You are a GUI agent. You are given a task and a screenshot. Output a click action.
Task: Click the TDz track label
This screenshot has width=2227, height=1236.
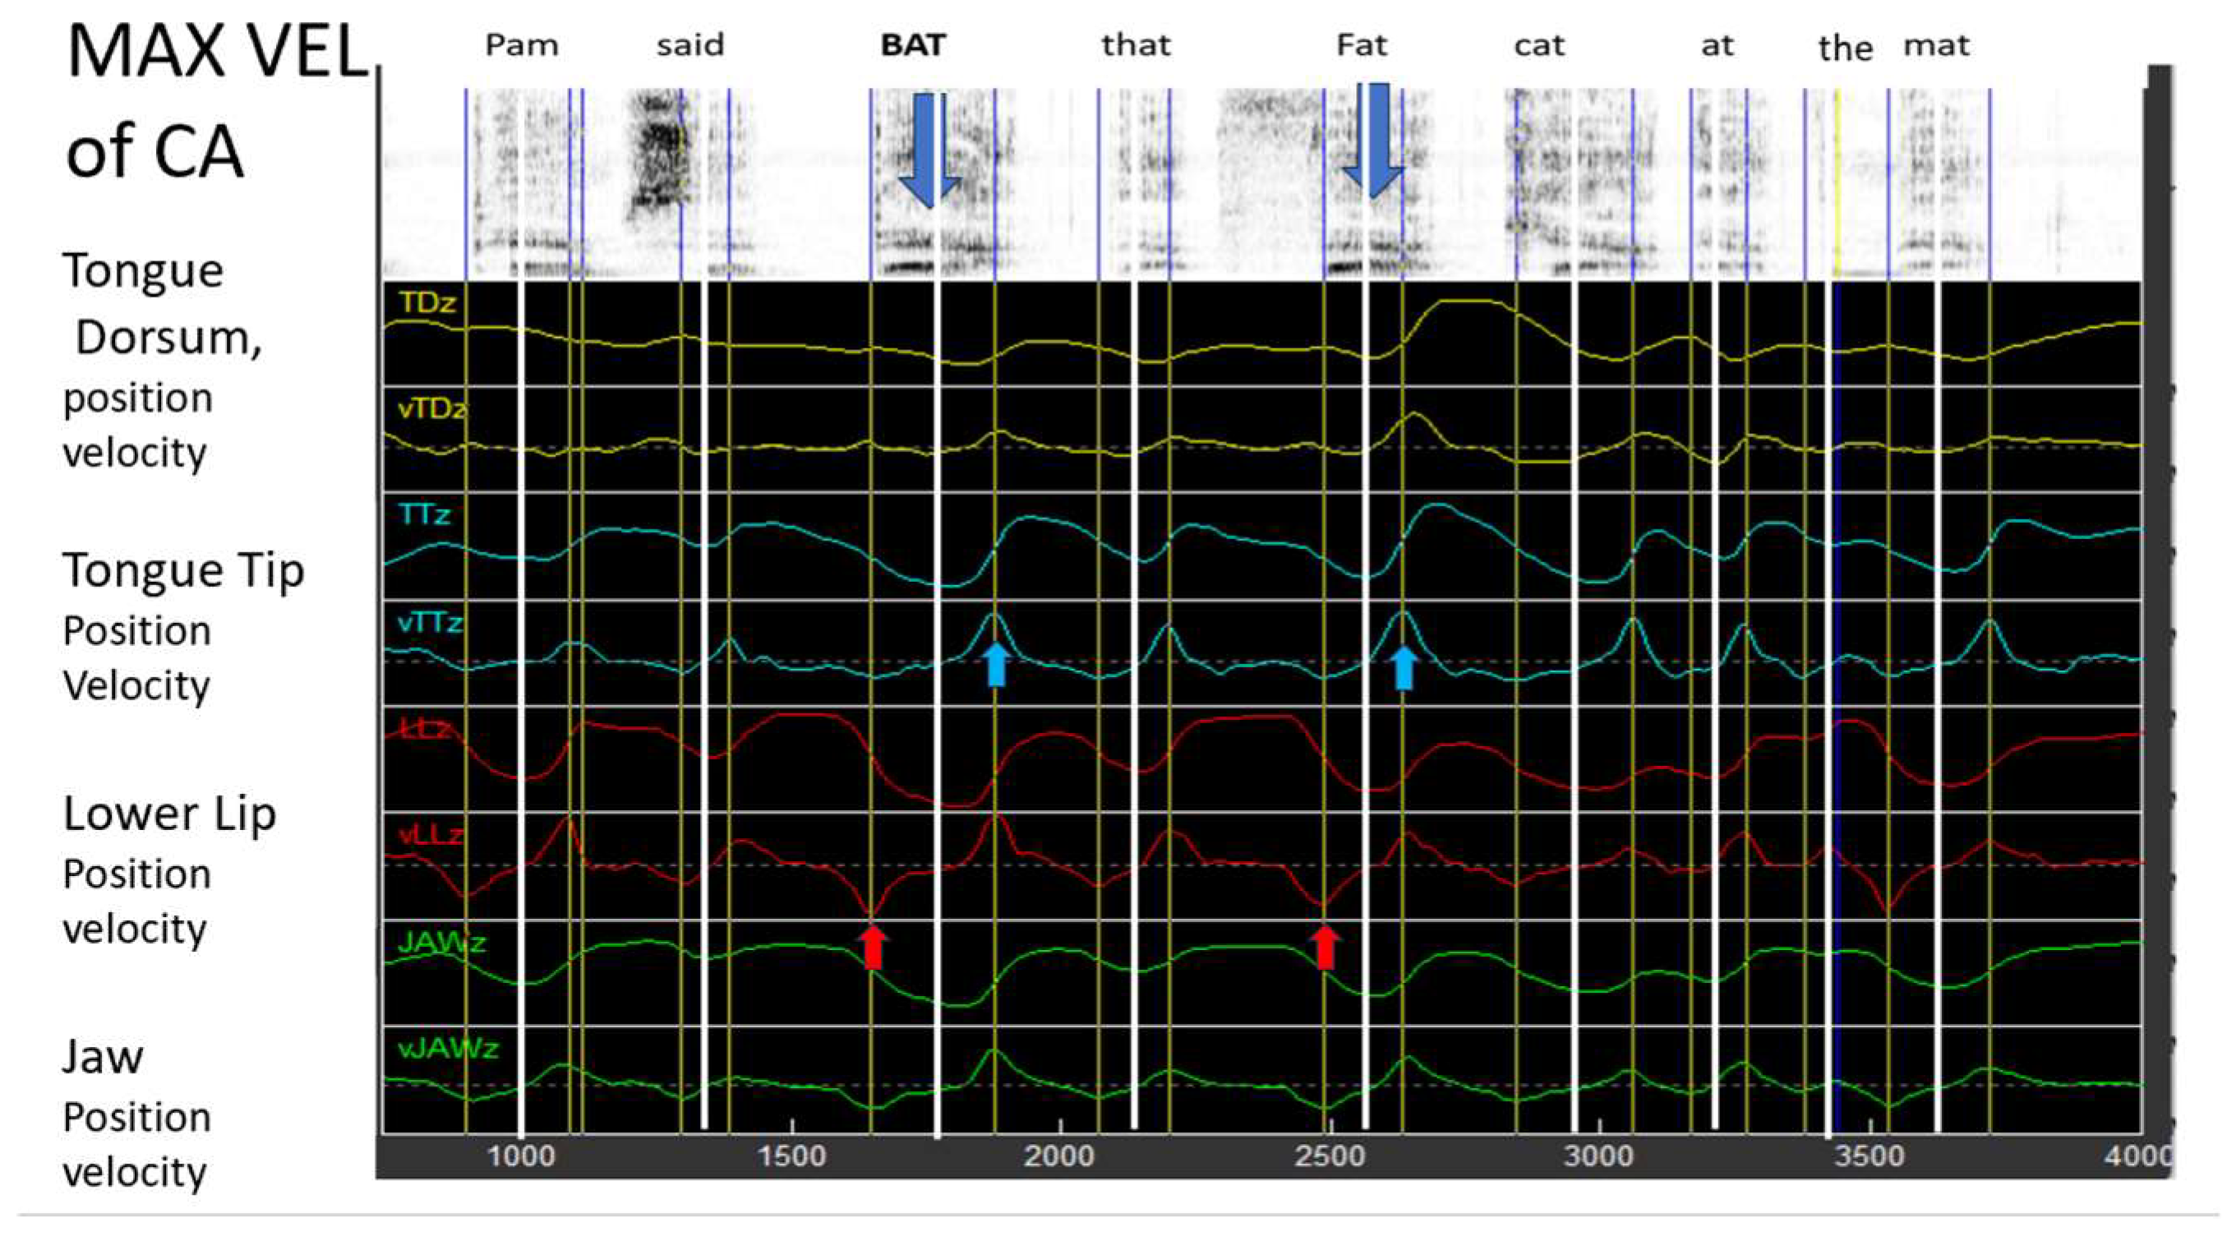click(426, 302)
